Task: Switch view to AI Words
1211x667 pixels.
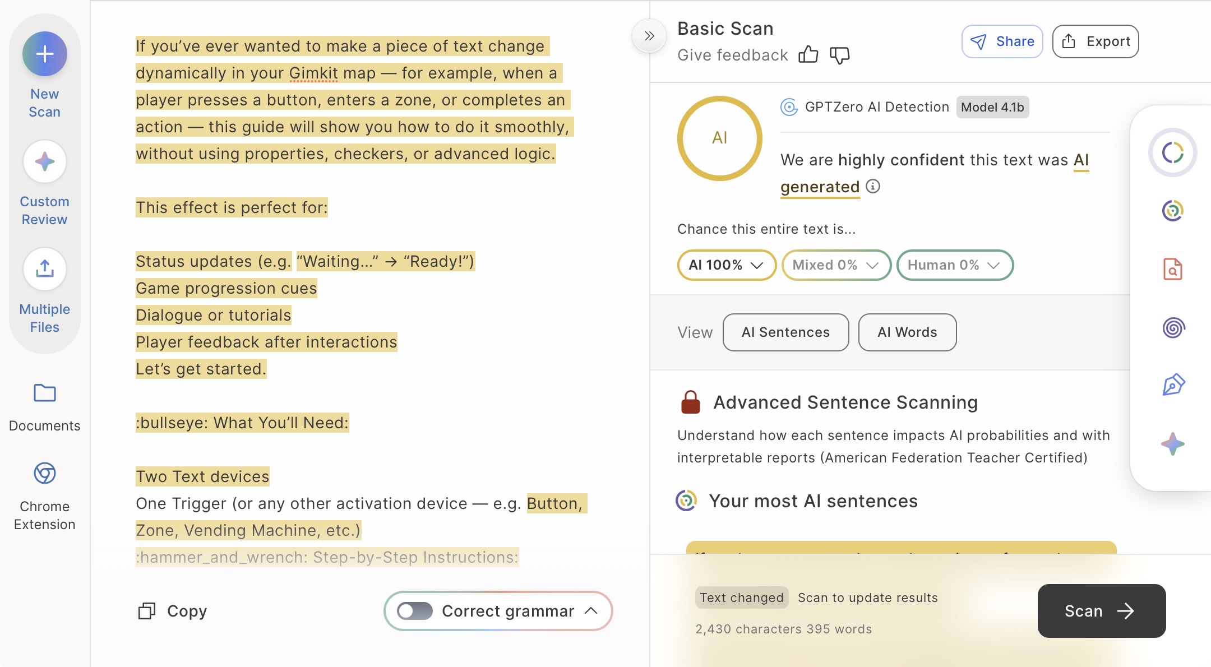Action: pos(907,332)
